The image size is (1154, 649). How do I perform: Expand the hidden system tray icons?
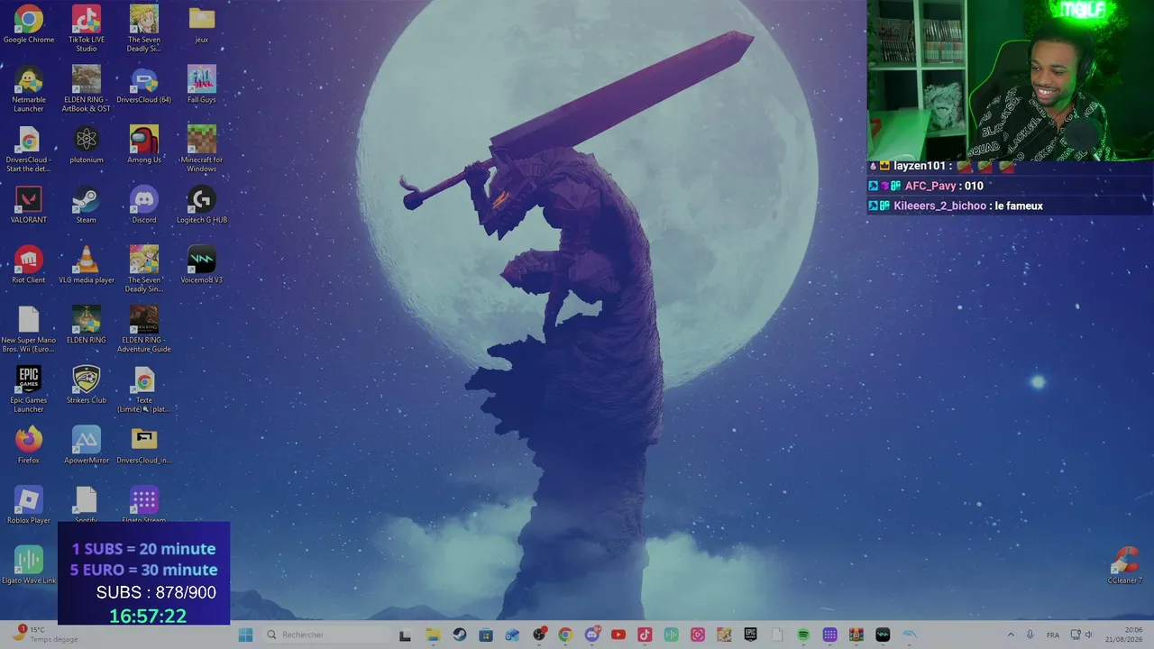(x=1011, y=635)
